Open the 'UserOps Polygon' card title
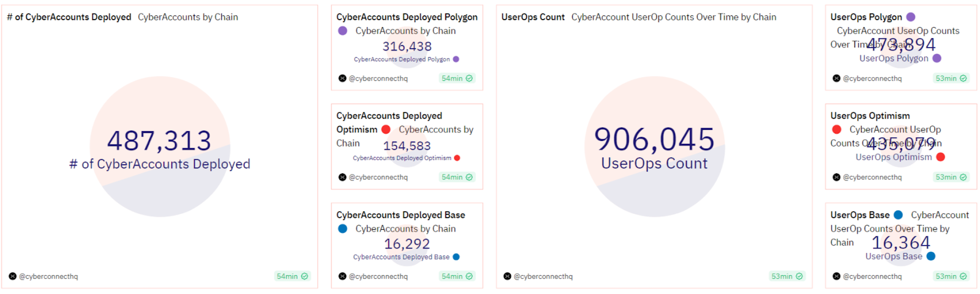Image resolution: width=980 pixels, height=294 pixels. click(x=866, y=17)
